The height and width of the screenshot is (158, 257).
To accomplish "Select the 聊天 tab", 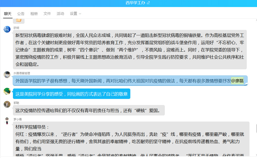I will click(8, 14).
